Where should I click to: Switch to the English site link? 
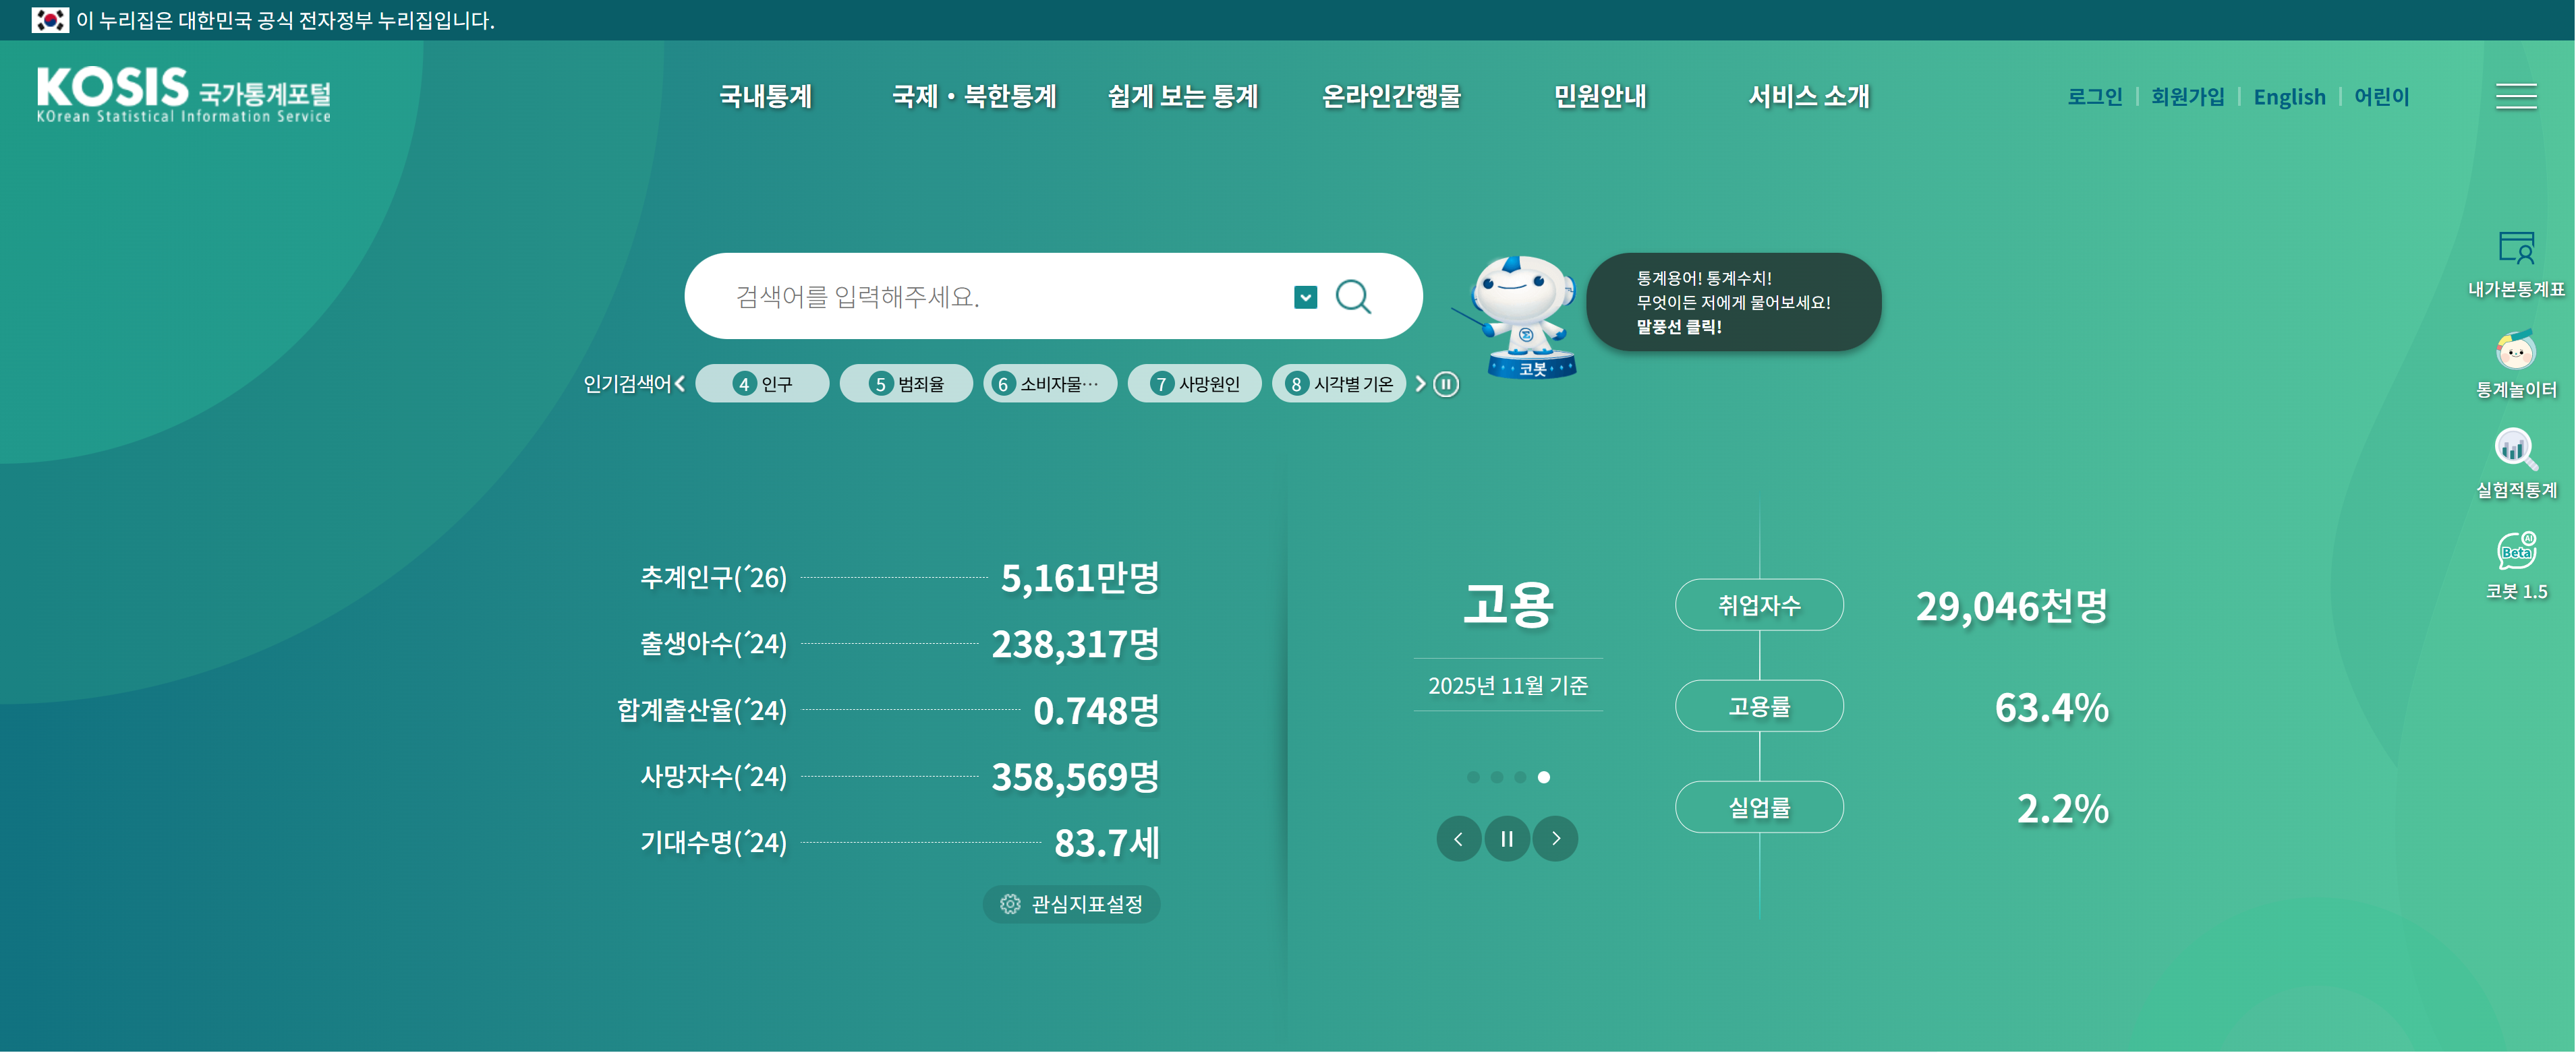click(2288, 97)
